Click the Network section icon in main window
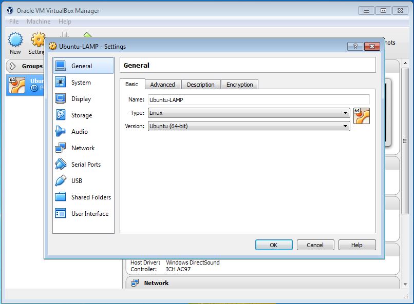 click(x=135, y=282)
